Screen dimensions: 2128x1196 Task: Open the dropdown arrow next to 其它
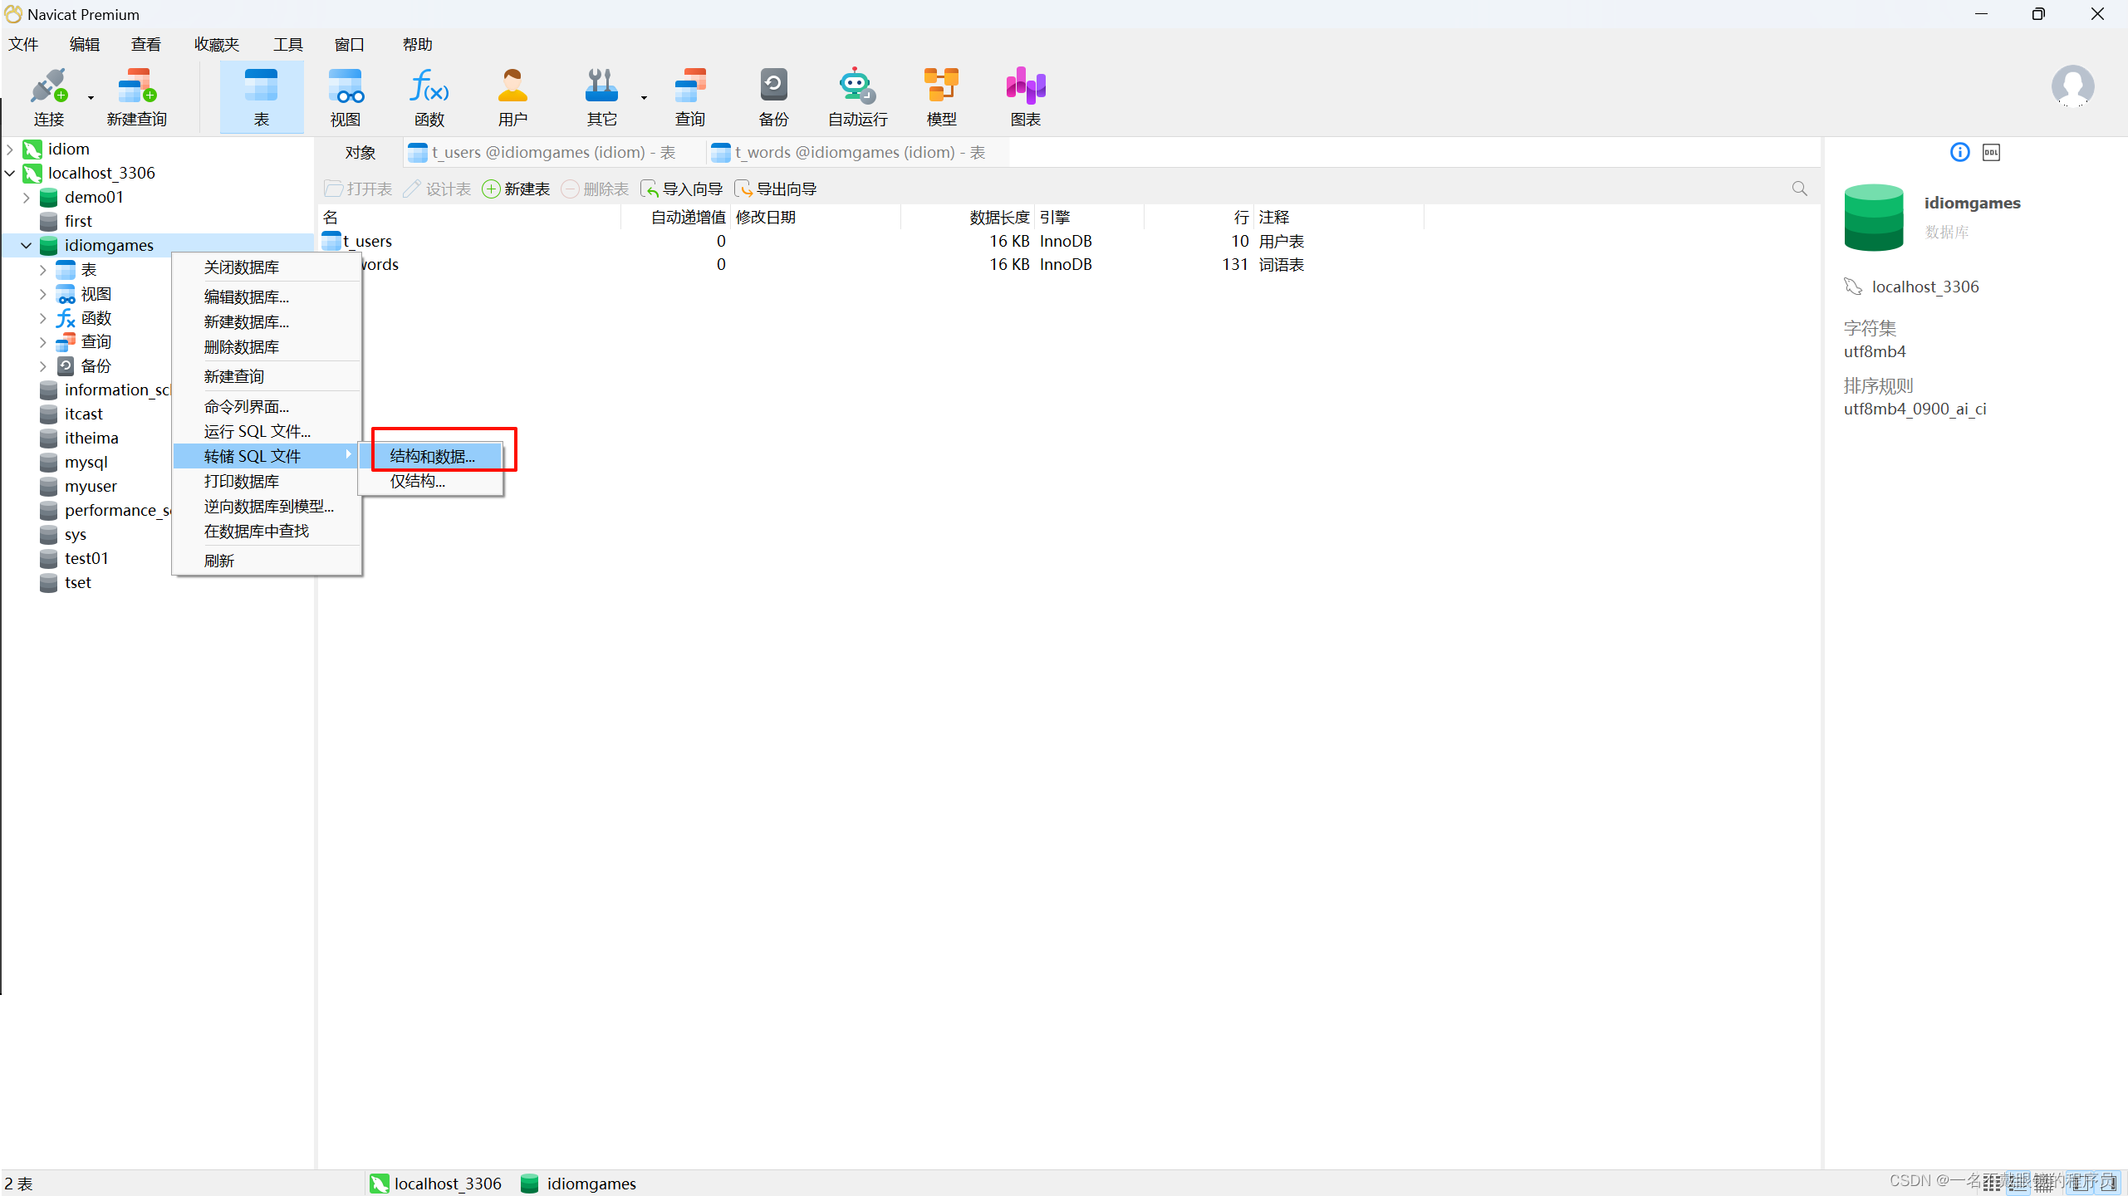[x=644, y=98]
